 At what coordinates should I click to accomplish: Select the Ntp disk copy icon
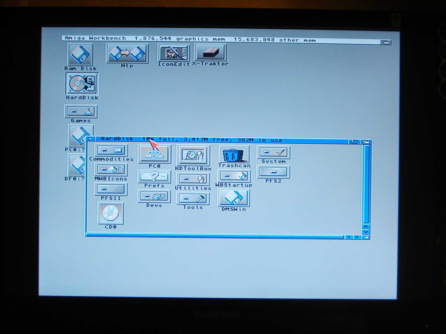[x=127, y=53]
